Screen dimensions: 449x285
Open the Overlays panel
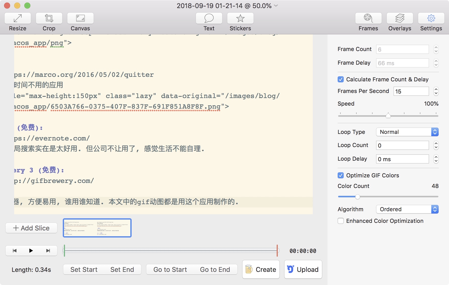click(400, 18)
